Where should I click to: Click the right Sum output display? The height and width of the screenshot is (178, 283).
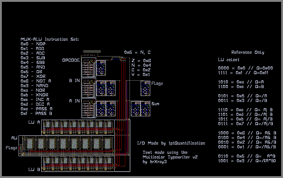[x=146, y=109]
